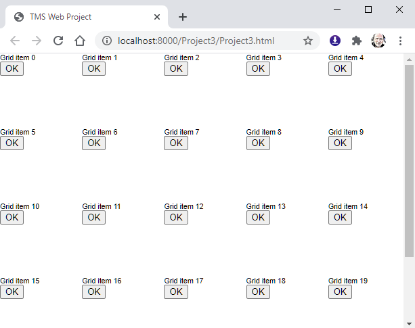Open the Chrome three-dot menu
The image size is (415, 328).
[400, 41]
